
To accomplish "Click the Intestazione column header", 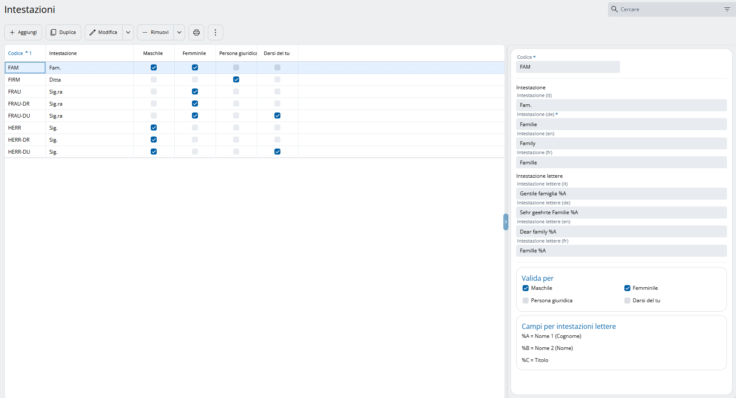I will point(63,53).
